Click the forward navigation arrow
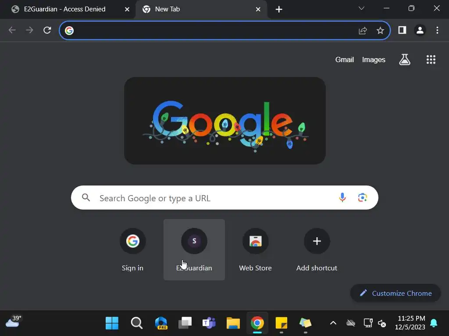 (x=29, y=30)
